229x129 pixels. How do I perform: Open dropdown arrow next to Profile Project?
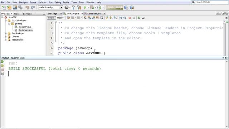(103, 7)
